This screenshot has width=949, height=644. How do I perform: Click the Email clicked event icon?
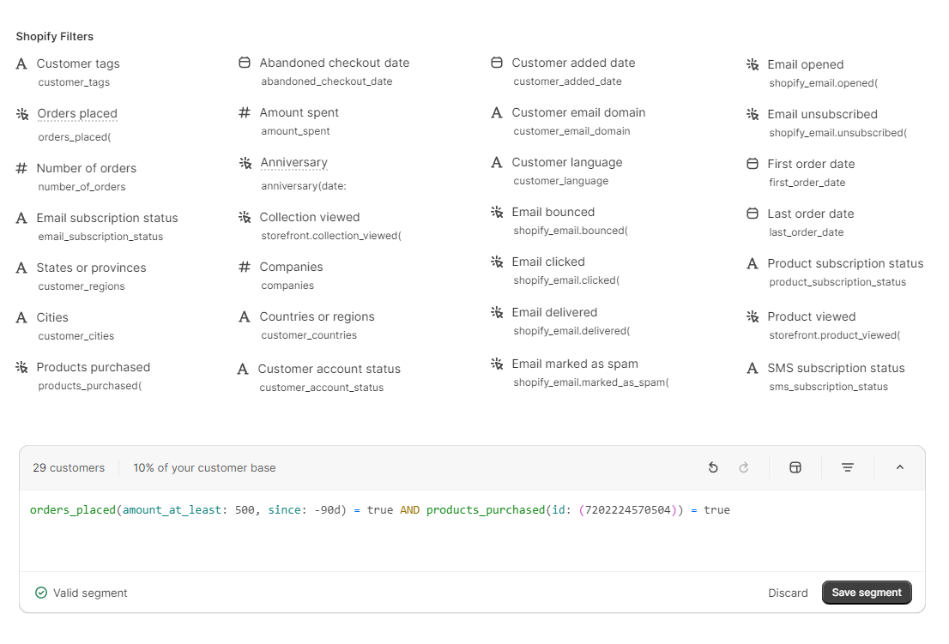tap(497, 262)
